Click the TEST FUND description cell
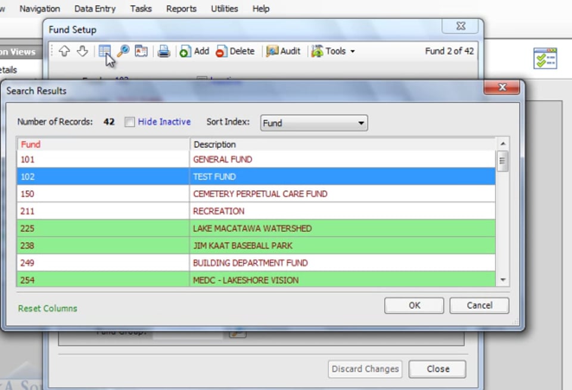Screen dimensions: 572x390 click(x=343, y=177)
